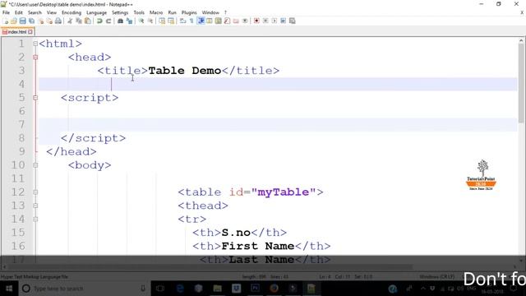Click the Paste toolbar icon
The width and height of the screenshot is (526, 296).
[x=88, y=21]
